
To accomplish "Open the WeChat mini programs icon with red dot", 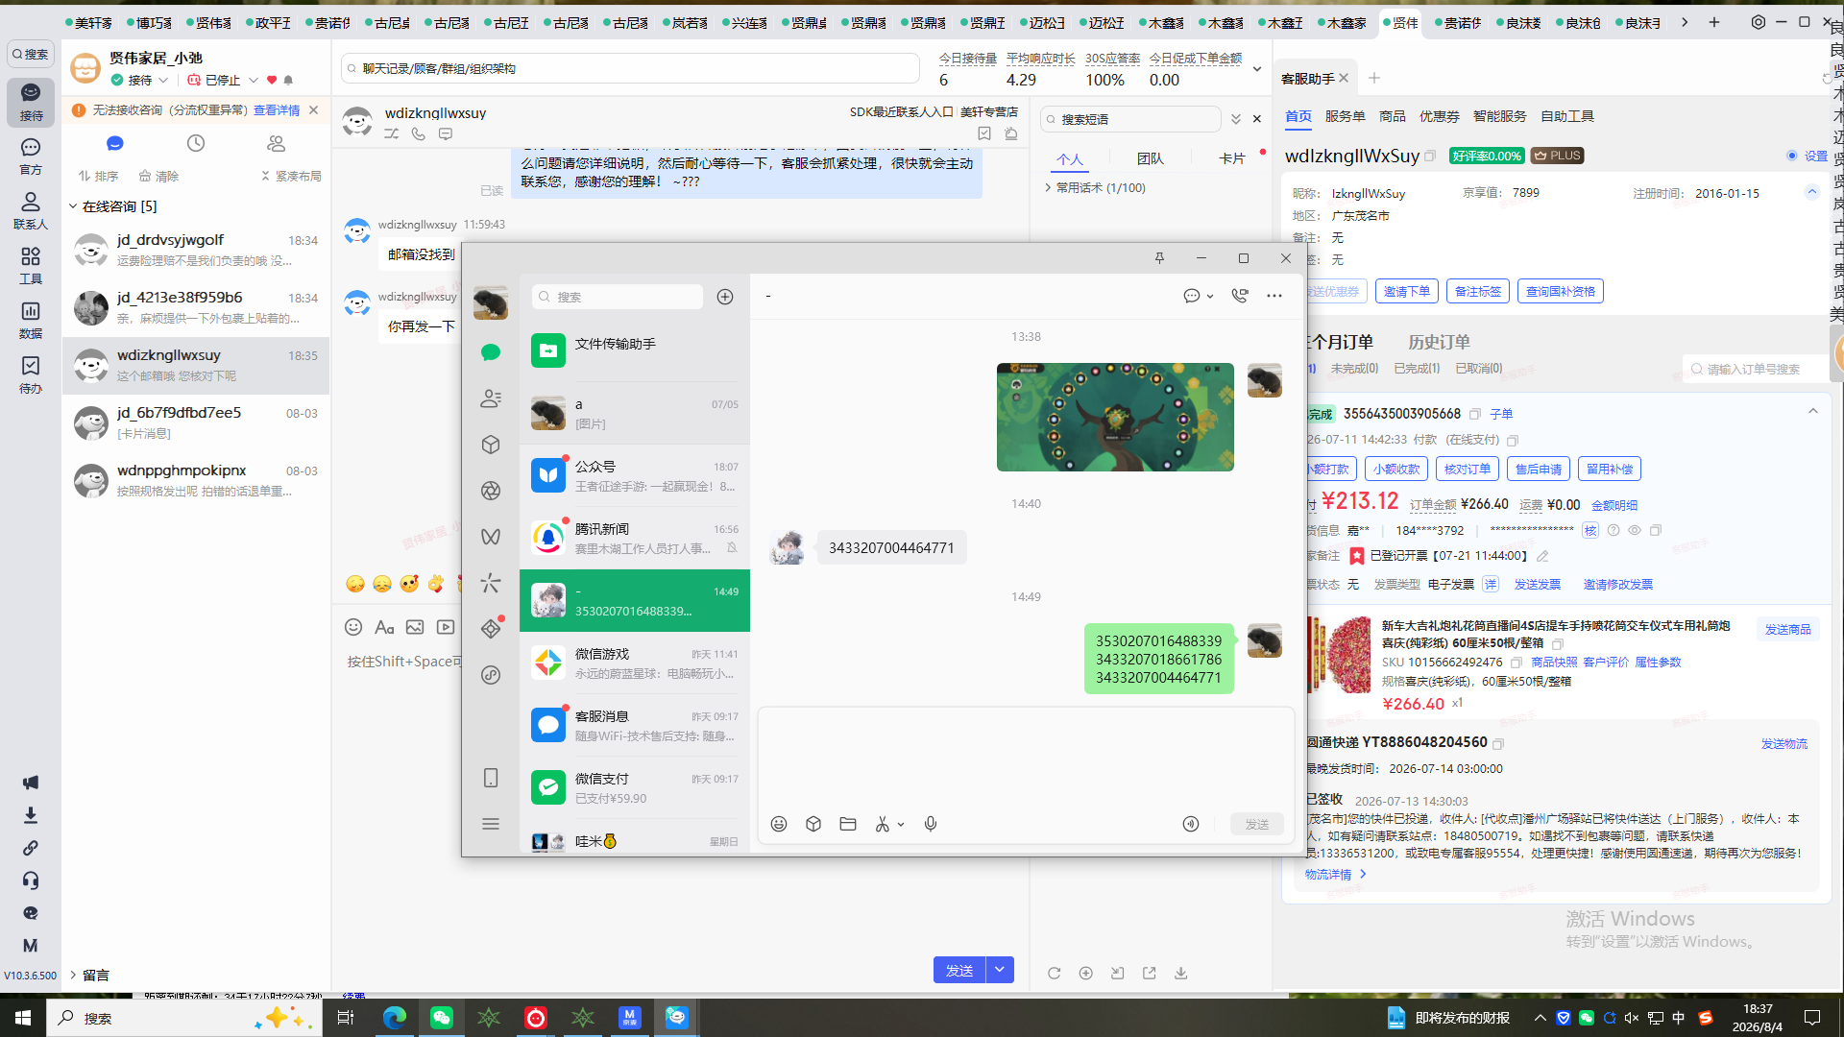I will (491, 628).
